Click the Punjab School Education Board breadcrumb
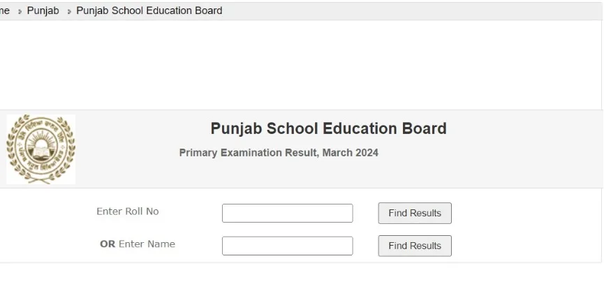 point(149,10)
